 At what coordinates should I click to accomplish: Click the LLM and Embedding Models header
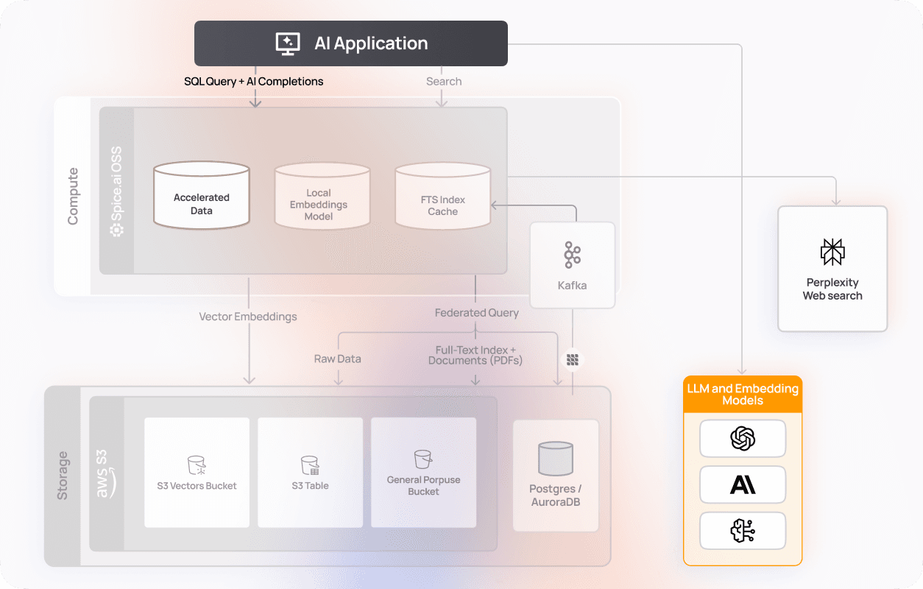coord(743,395)
